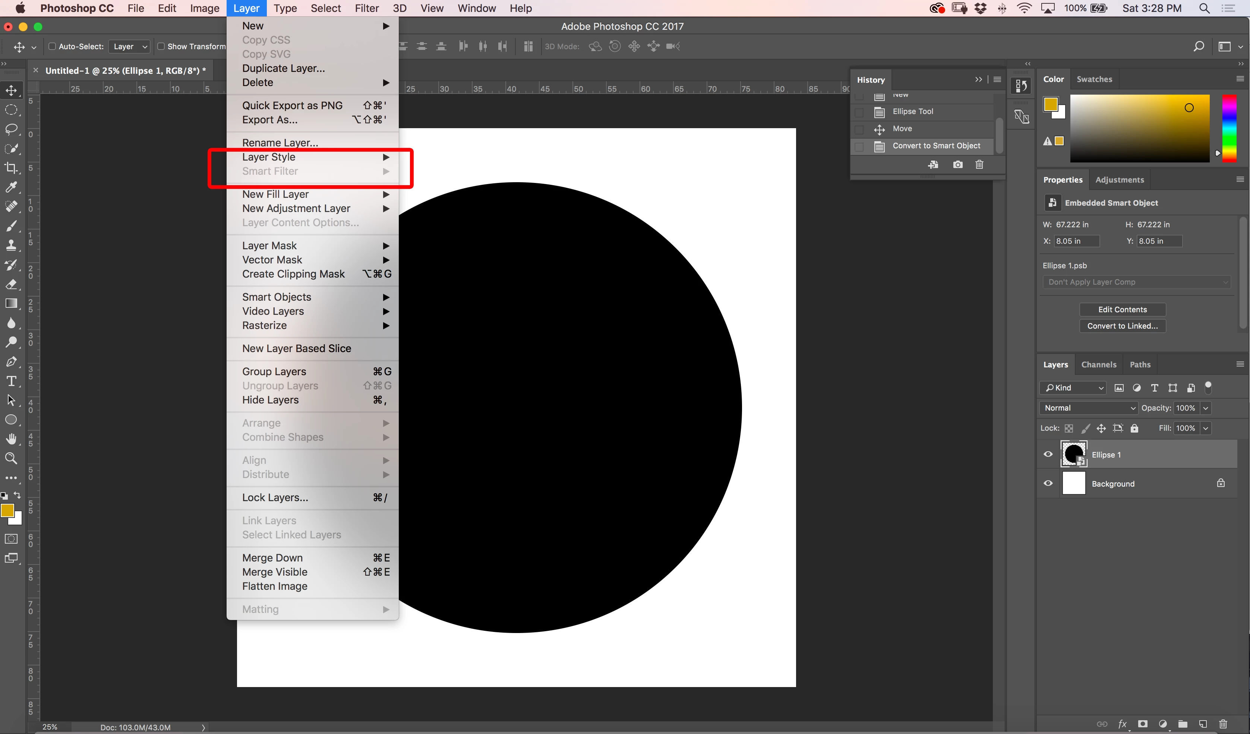Expand the Opacity value dropdown arrow
Screen dimensions: 1250x734
[1206, 408]
